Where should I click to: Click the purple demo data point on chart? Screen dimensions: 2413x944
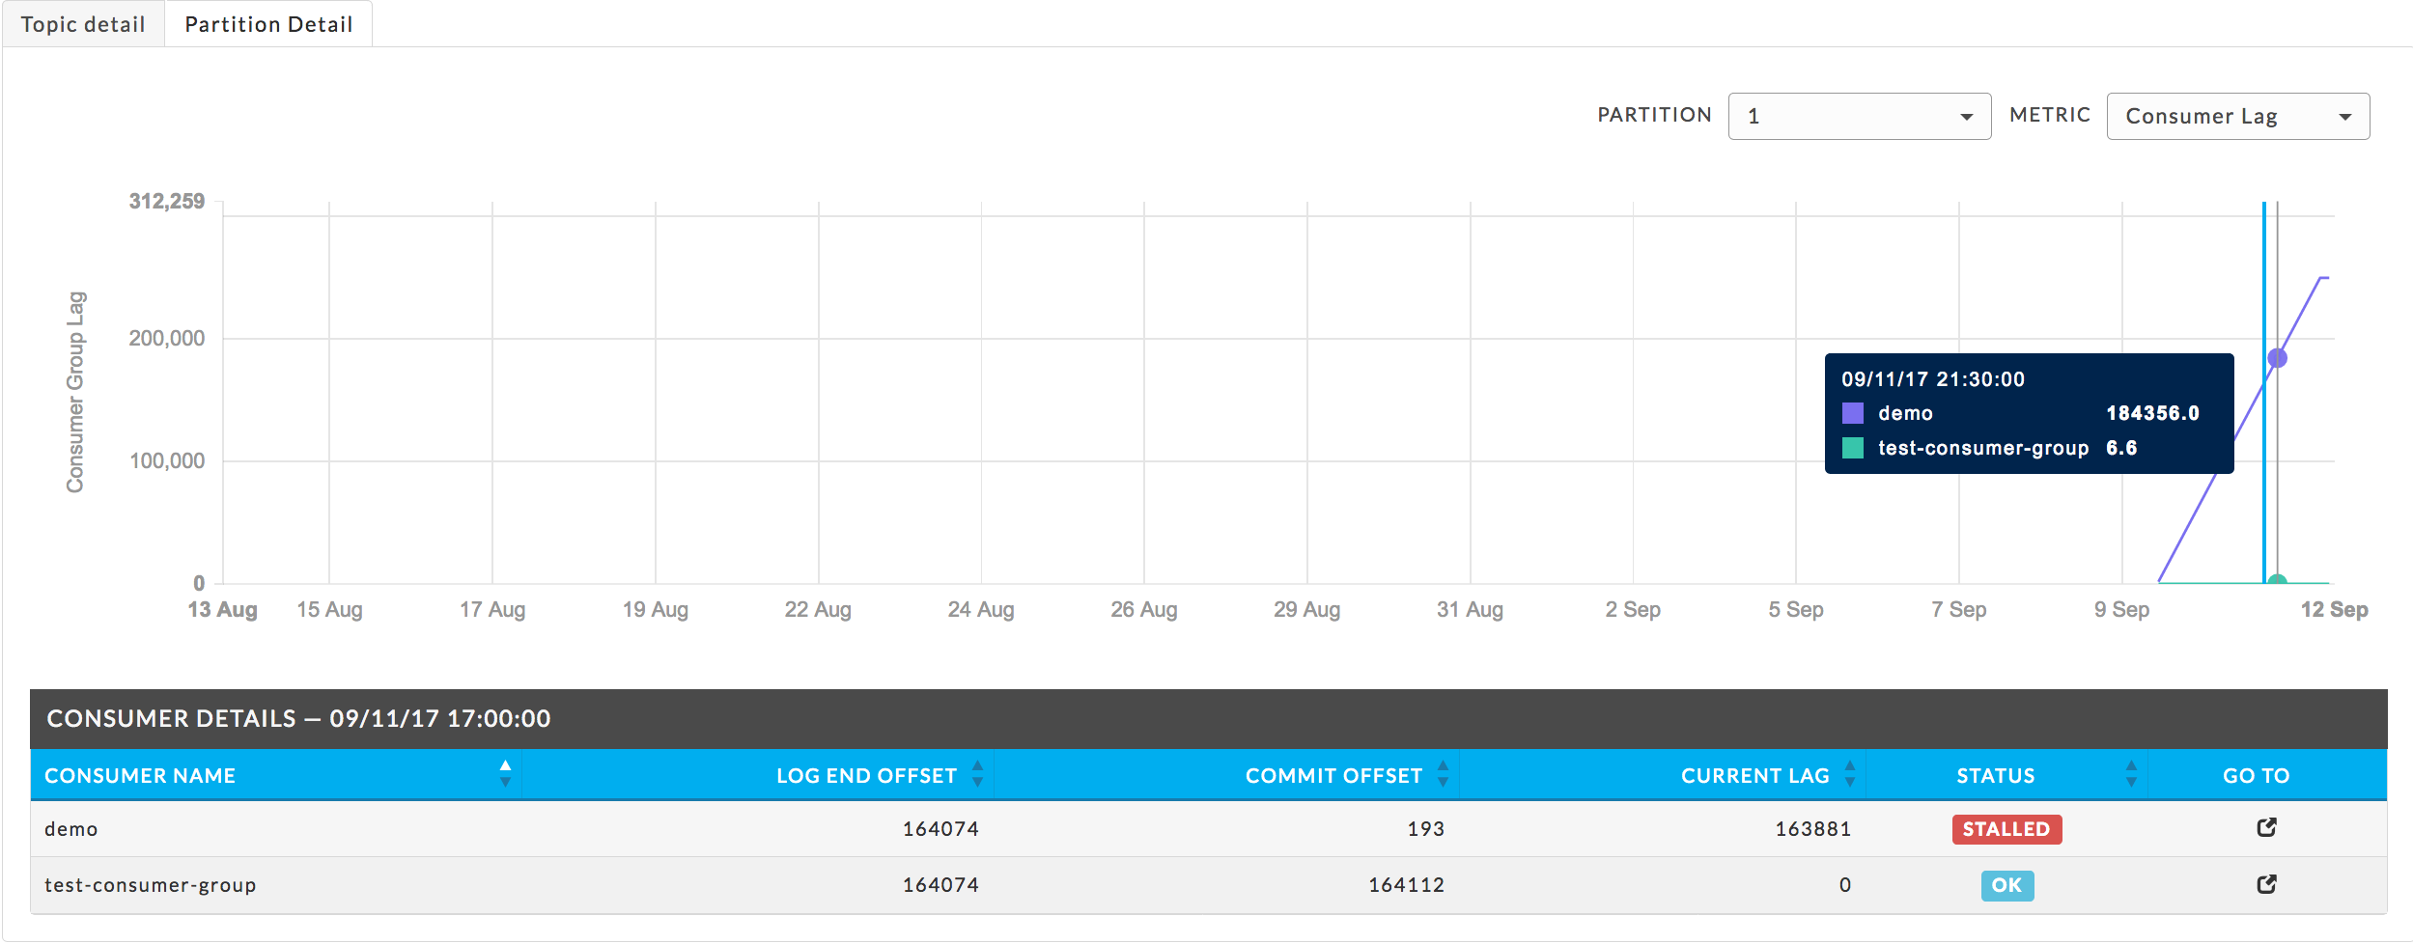[2277, 358]
